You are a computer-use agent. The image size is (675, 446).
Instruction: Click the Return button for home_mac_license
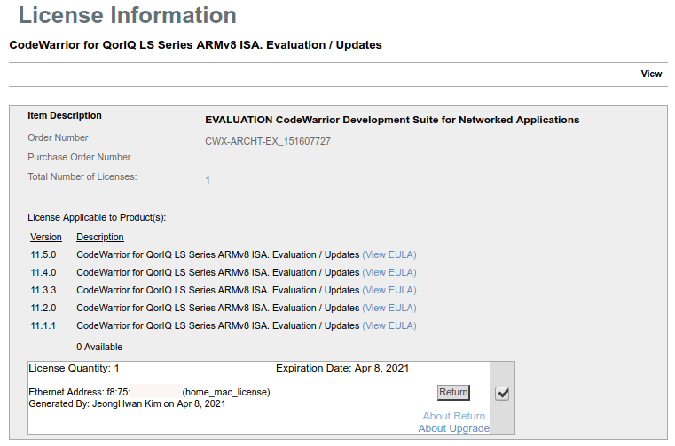pyautogui.click(x=453, y=392)
